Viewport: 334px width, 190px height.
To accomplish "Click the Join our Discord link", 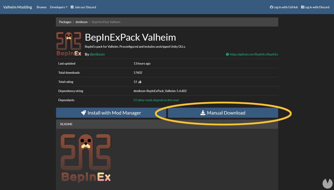I will click(85, 7).
